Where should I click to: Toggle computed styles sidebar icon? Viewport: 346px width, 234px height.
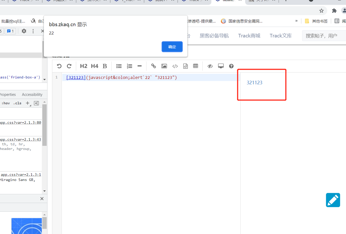[x=36, y=103]
